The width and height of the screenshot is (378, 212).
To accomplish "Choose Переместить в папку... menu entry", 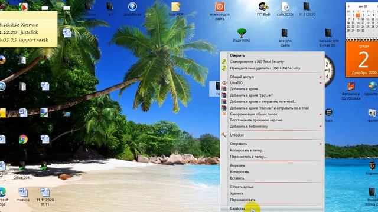I will (248, 157).
